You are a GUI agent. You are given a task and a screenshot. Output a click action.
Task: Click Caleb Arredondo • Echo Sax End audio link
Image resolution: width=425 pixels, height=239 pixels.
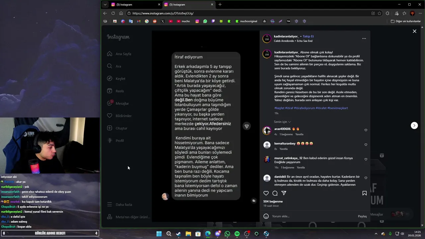coord(293,41)
